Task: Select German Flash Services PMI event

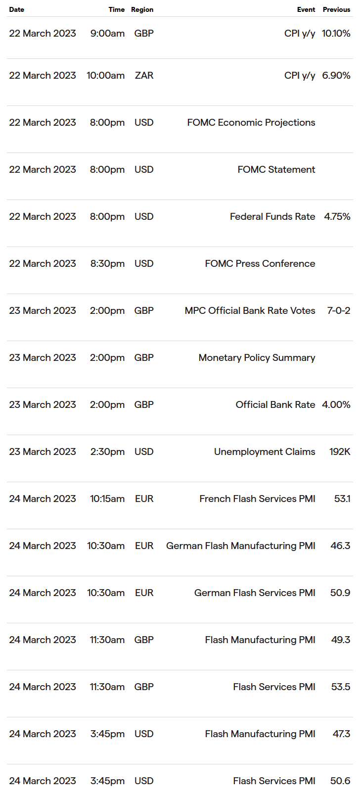Action: coord(255,593)
